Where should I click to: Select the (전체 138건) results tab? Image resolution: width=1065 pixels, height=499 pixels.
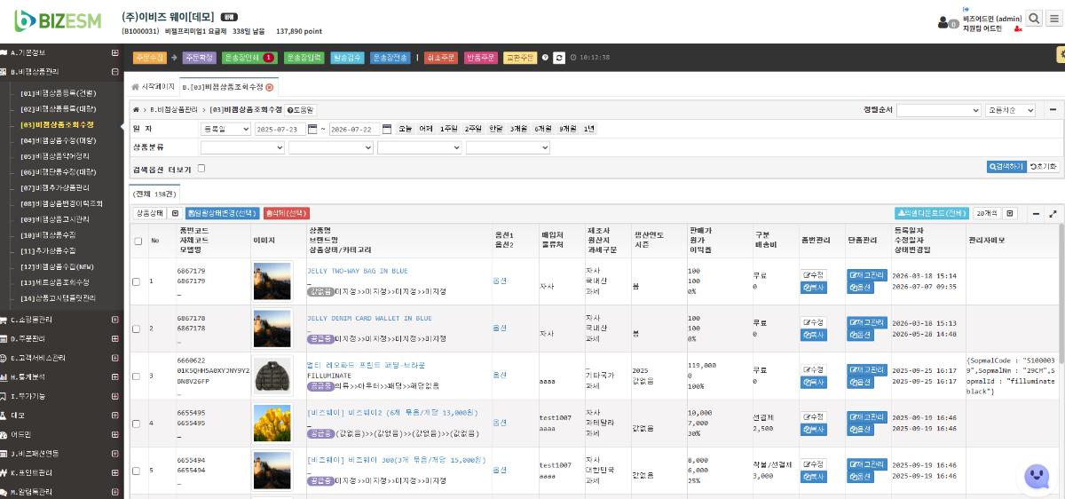pos(154,193)
